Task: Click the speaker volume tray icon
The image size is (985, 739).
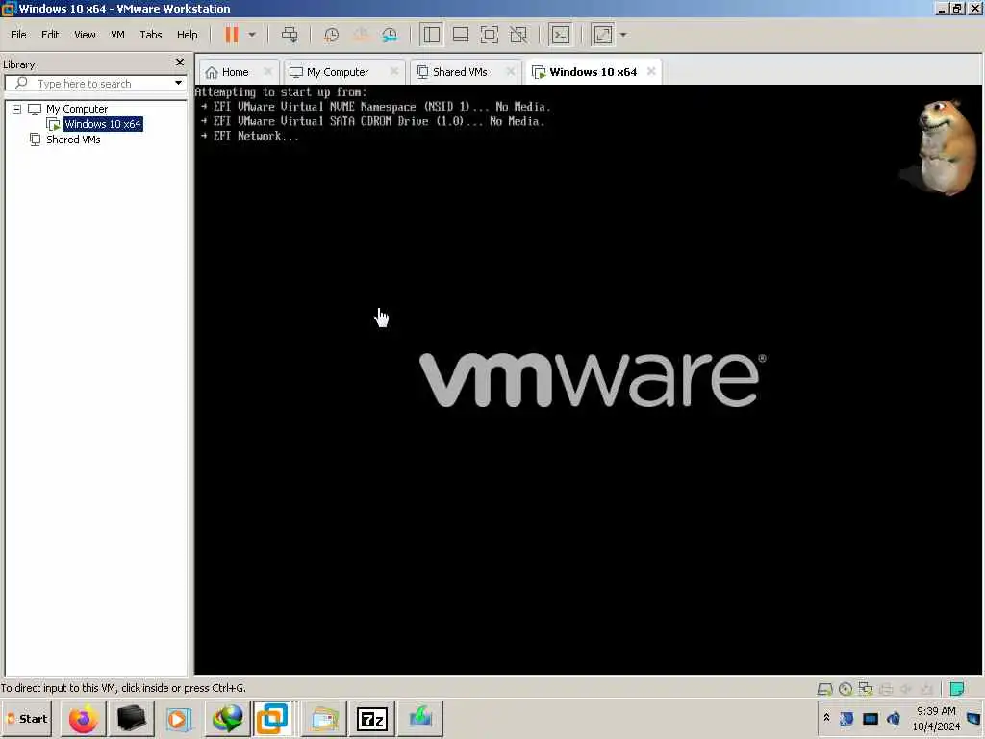Action: (894, 718)
